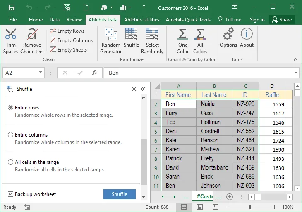Expand the formula bar chevron
302x212 pixels.
click(296, 73)
